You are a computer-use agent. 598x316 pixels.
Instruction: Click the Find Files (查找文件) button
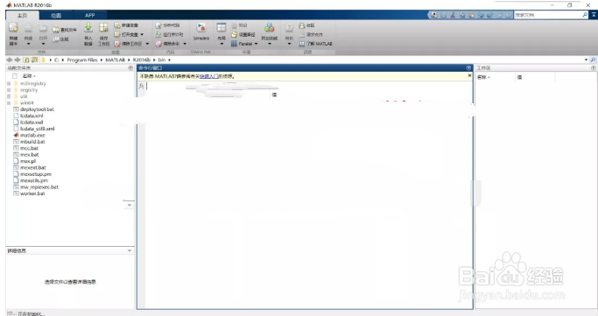coord(65,30)
